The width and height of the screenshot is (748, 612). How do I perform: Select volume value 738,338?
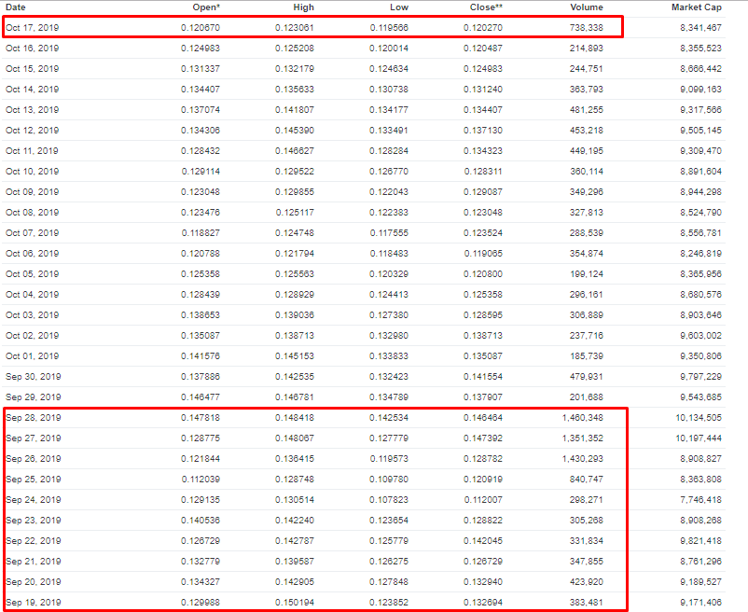point(587,28)
